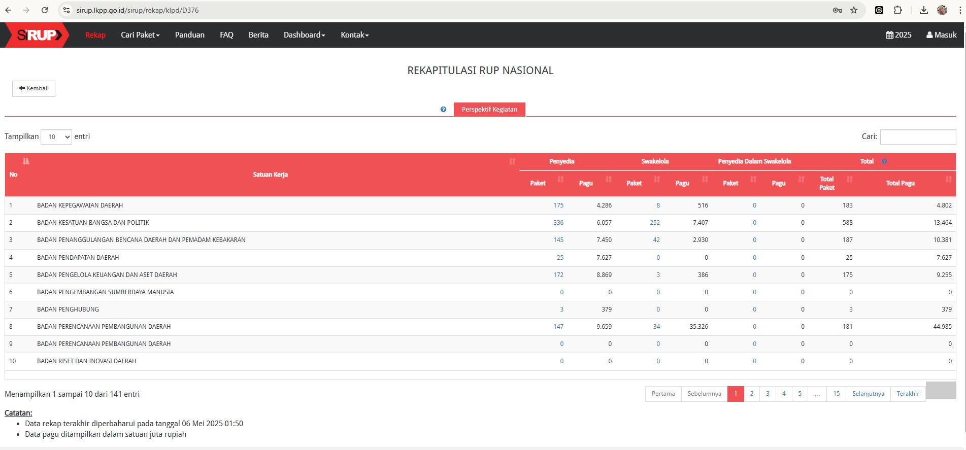Viewport: 966px width, 450px height.
Task: Jump to page 15
Action: click(836, 394)
